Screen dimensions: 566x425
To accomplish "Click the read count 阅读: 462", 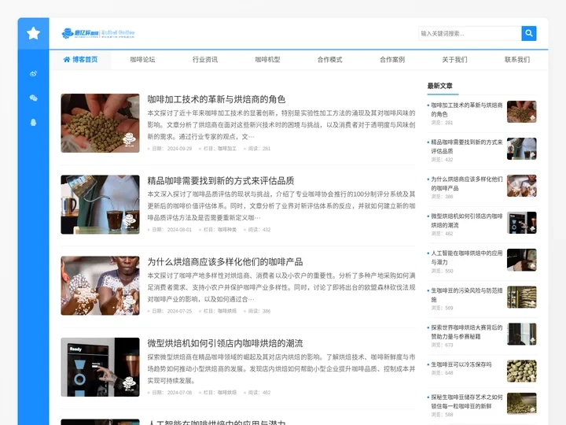I will [x=259, y=393].
